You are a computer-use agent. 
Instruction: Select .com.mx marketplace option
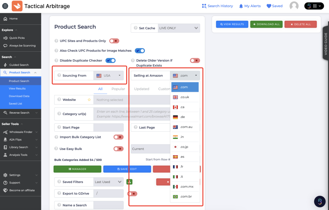click(x=185, y=187)
